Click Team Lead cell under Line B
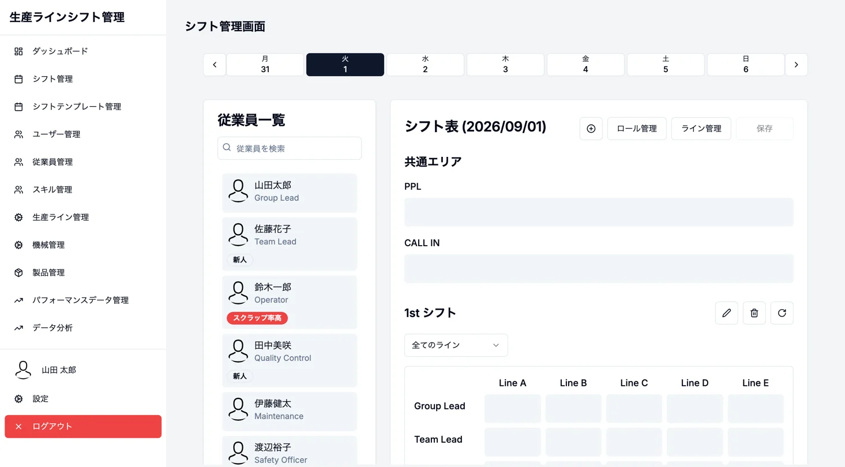This screenshot has width=845, height=467. 573,442
